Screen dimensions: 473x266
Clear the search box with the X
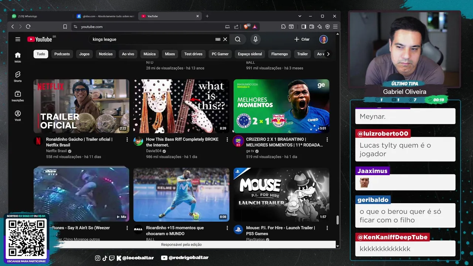(225, 39)
